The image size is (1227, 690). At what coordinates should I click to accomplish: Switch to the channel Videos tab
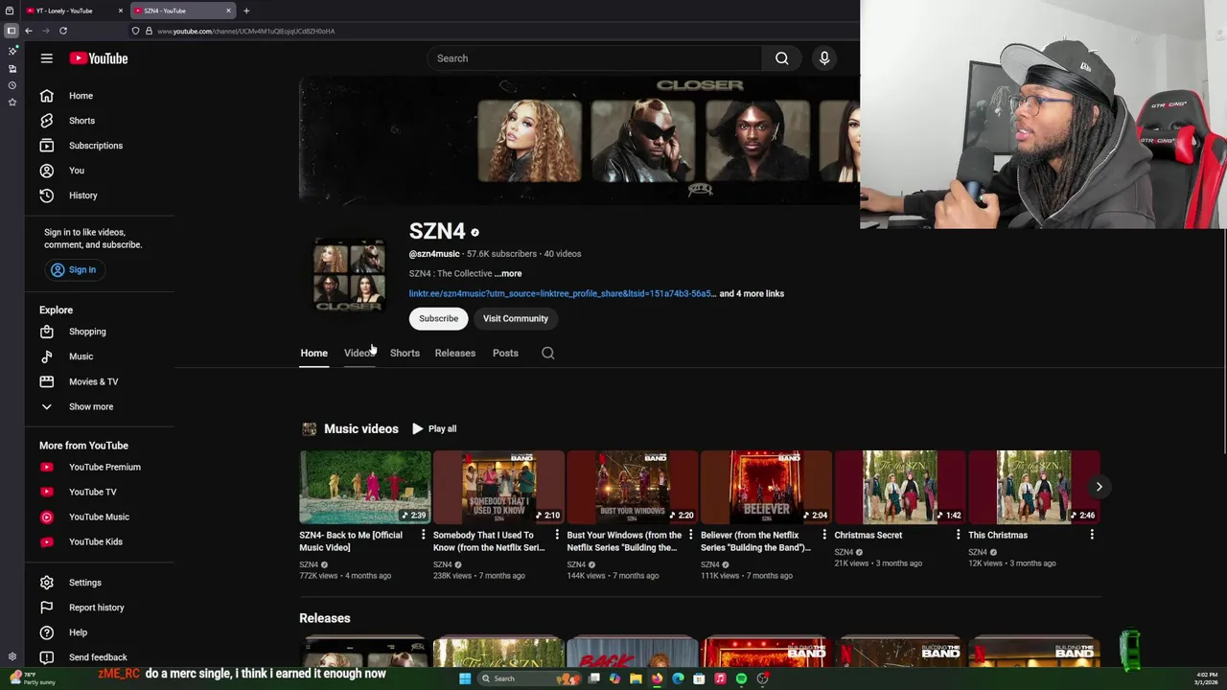tap(359, 353)
